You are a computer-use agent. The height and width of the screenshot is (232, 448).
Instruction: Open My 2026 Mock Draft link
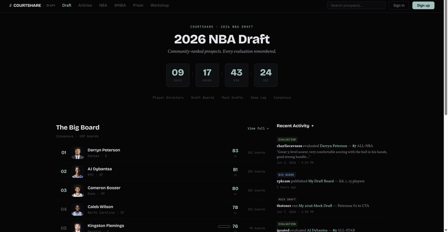tap(315, 206)
